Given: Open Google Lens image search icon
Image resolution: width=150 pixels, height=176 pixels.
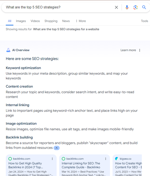Looking at the screenshot, I should pos(135,7).
